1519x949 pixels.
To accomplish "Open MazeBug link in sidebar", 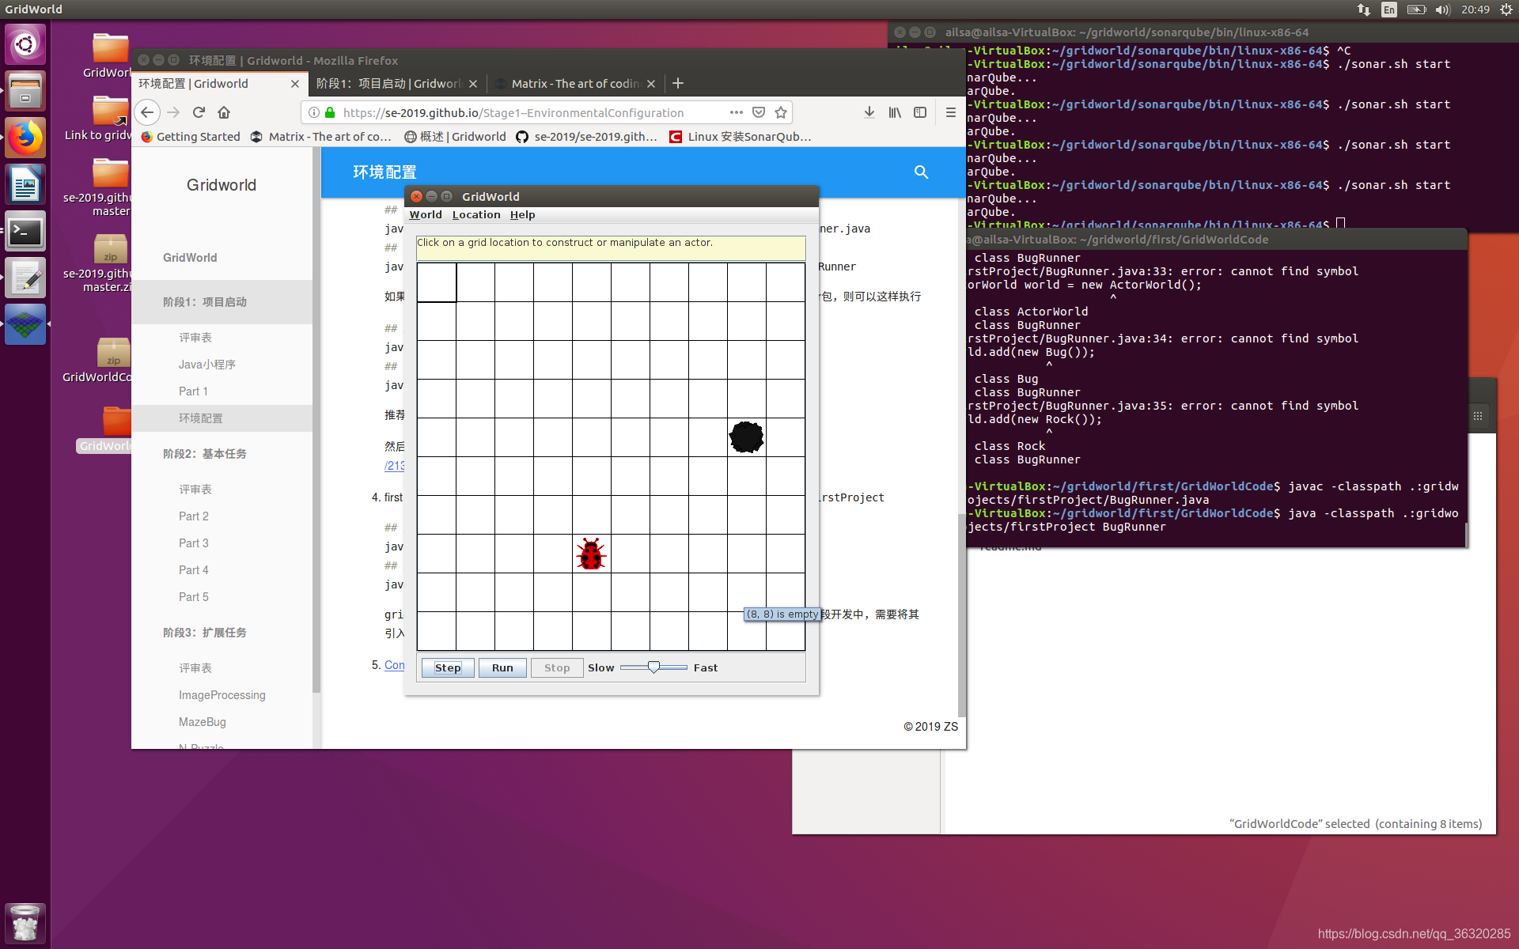I will point(202,721).
